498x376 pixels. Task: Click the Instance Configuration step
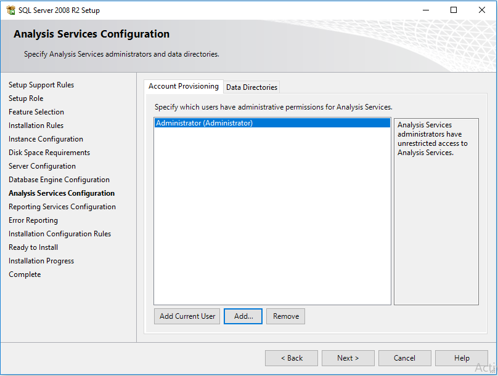(x=46, y=139)
